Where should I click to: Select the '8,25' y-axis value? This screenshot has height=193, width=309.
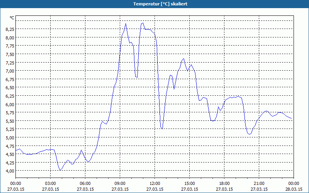[10, 29]
